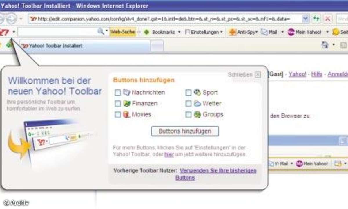Open a new tab with the blank tab button
This screenshot has height=209, width=348.
157,46
